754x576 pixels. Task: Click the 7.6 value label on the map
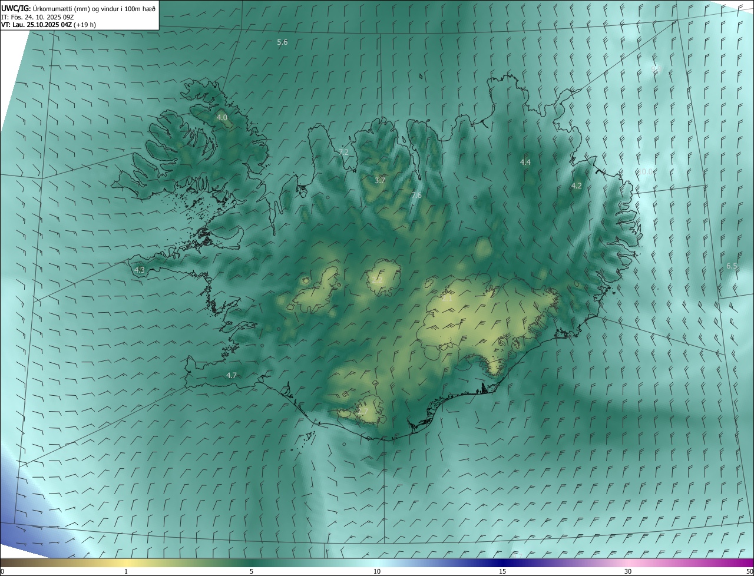pos(416,195)
